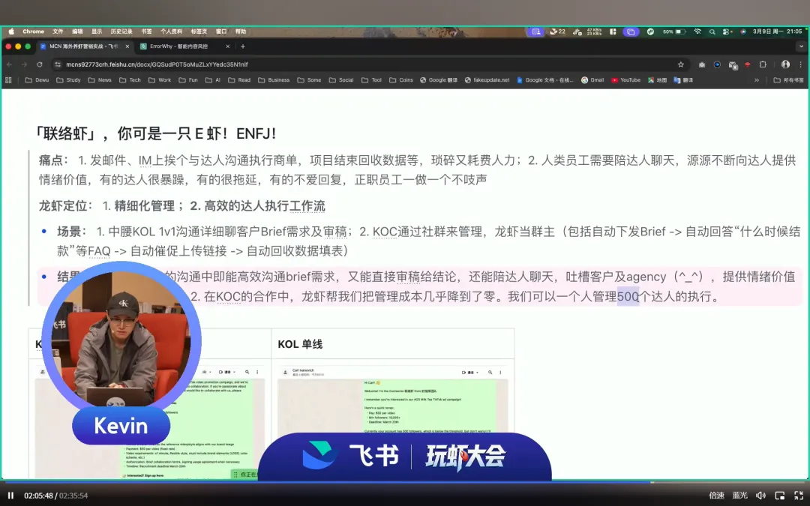Open a new browser tab

tap(243, 46)
